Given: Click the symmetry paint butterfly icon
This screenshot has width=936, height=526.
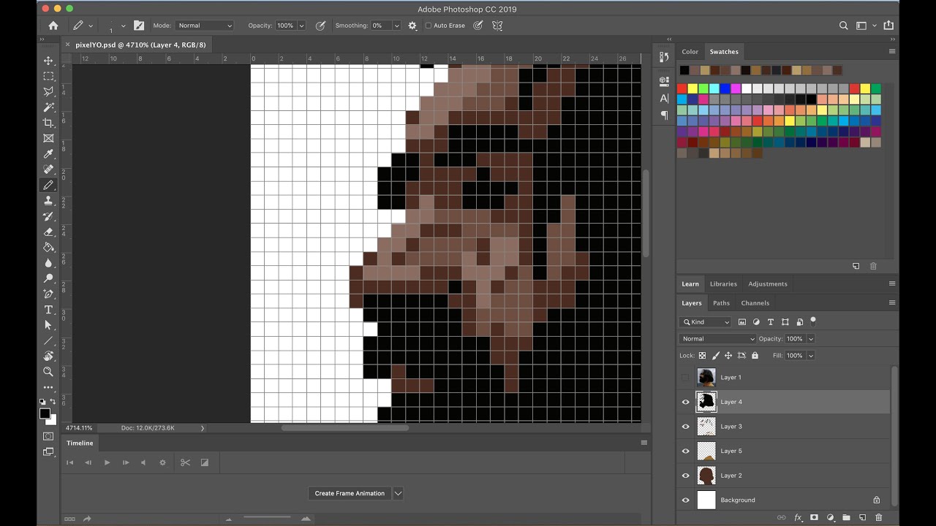Looking at the screenshot, I should pyautogui.click(x=497, y=26).
